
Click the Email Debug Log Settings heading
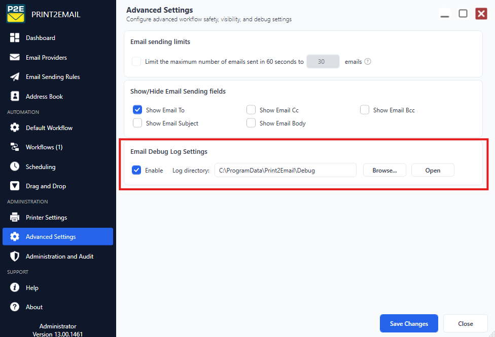[x=169, y=151]
